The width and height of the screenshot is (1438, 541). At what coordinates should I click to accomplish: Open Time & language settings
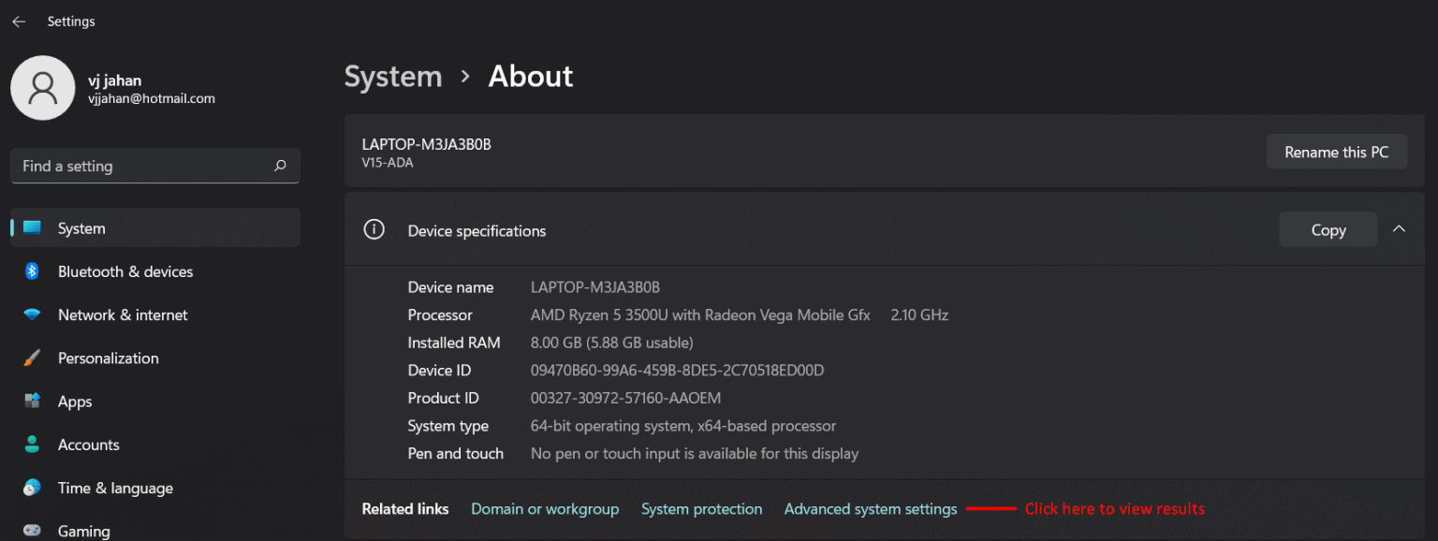click(115, 488)
